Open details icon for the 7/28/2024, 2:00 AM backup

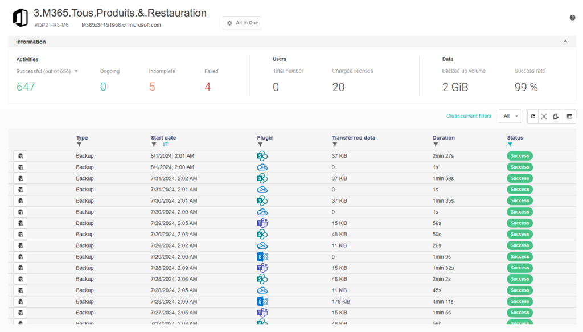click(x=20, y=301)
